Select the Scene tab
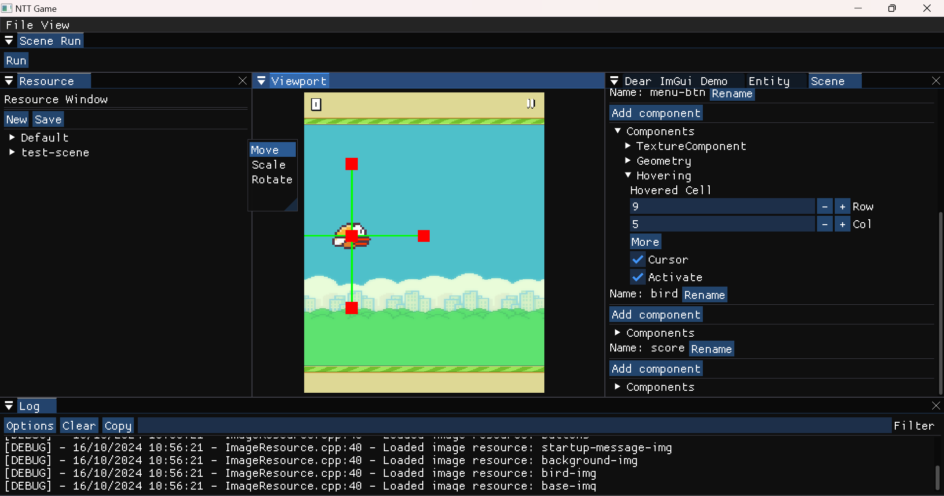The height and width of the screenshot is (496, 944). click(x=835, y=81)
